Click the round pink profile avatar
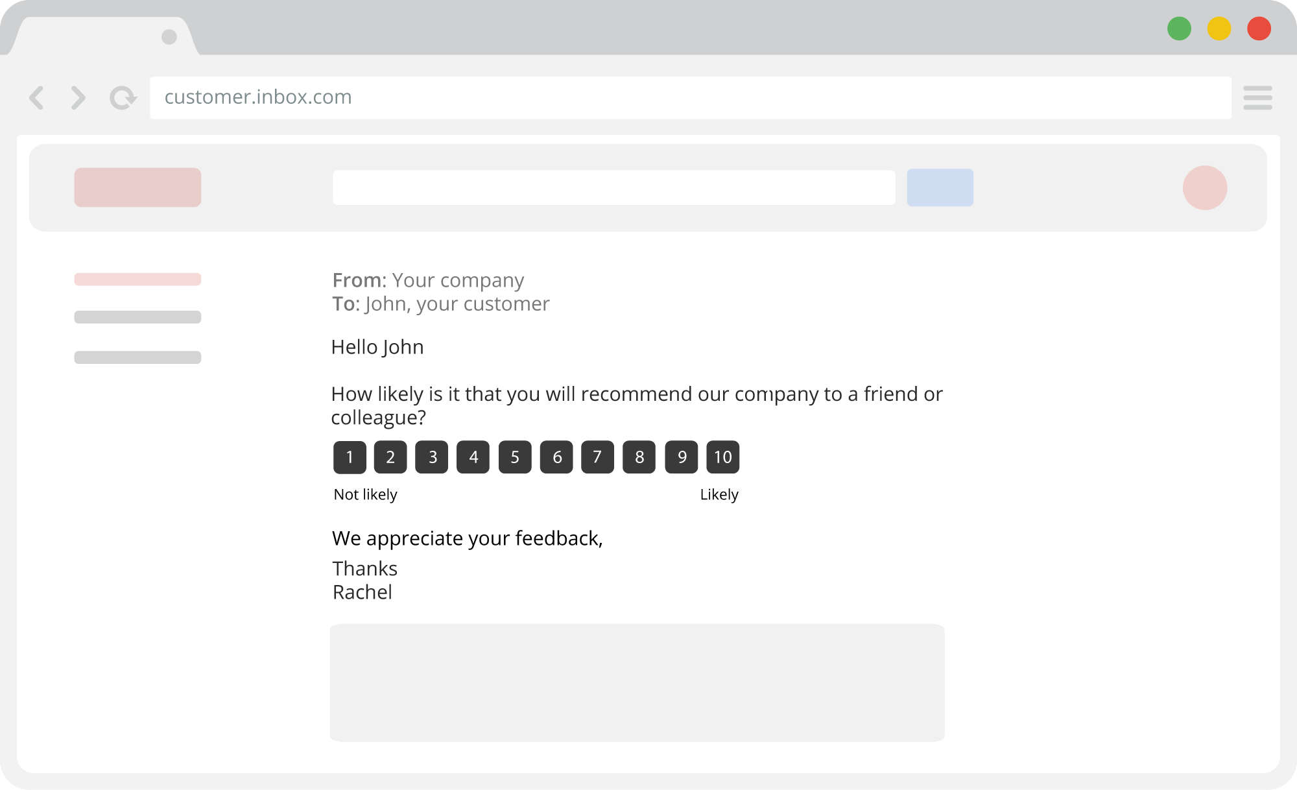1297x790 pixels. point(1205,187)
